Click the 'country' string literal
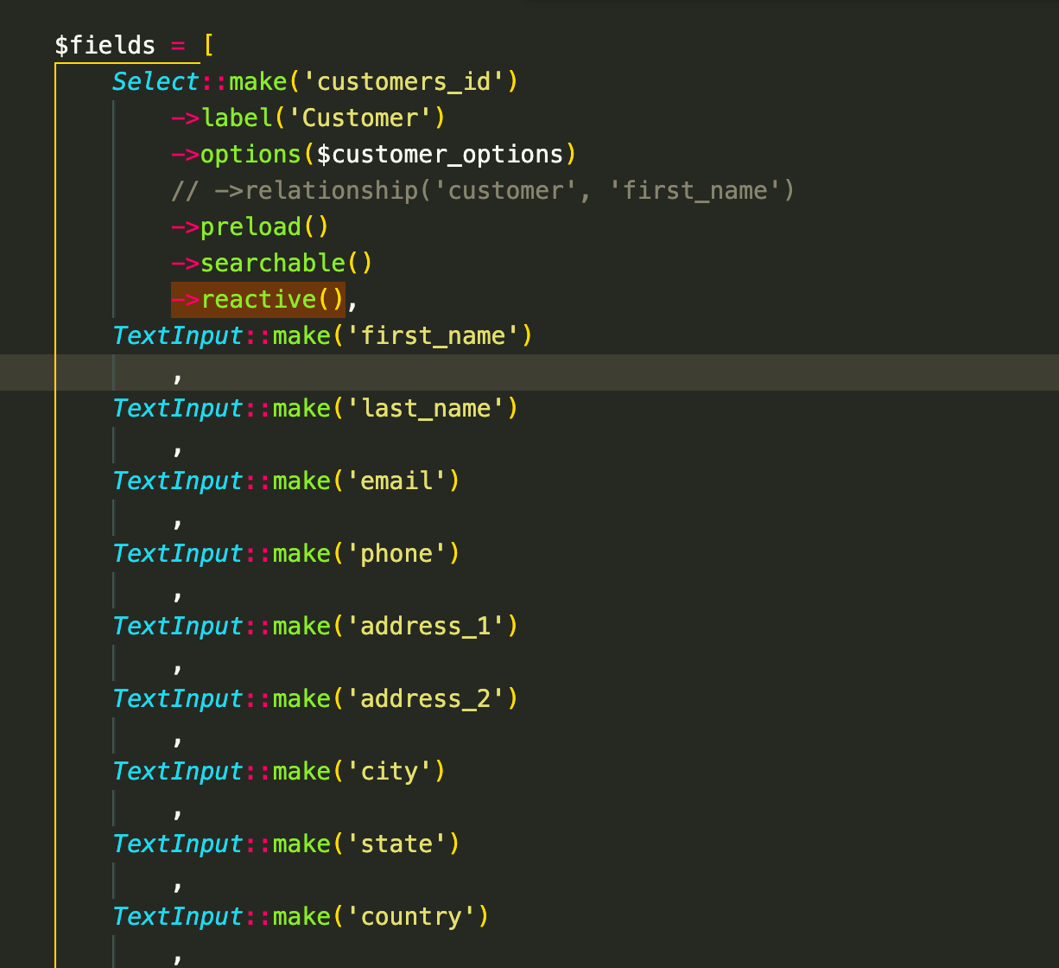1059x968 pixels. point(415,916)
